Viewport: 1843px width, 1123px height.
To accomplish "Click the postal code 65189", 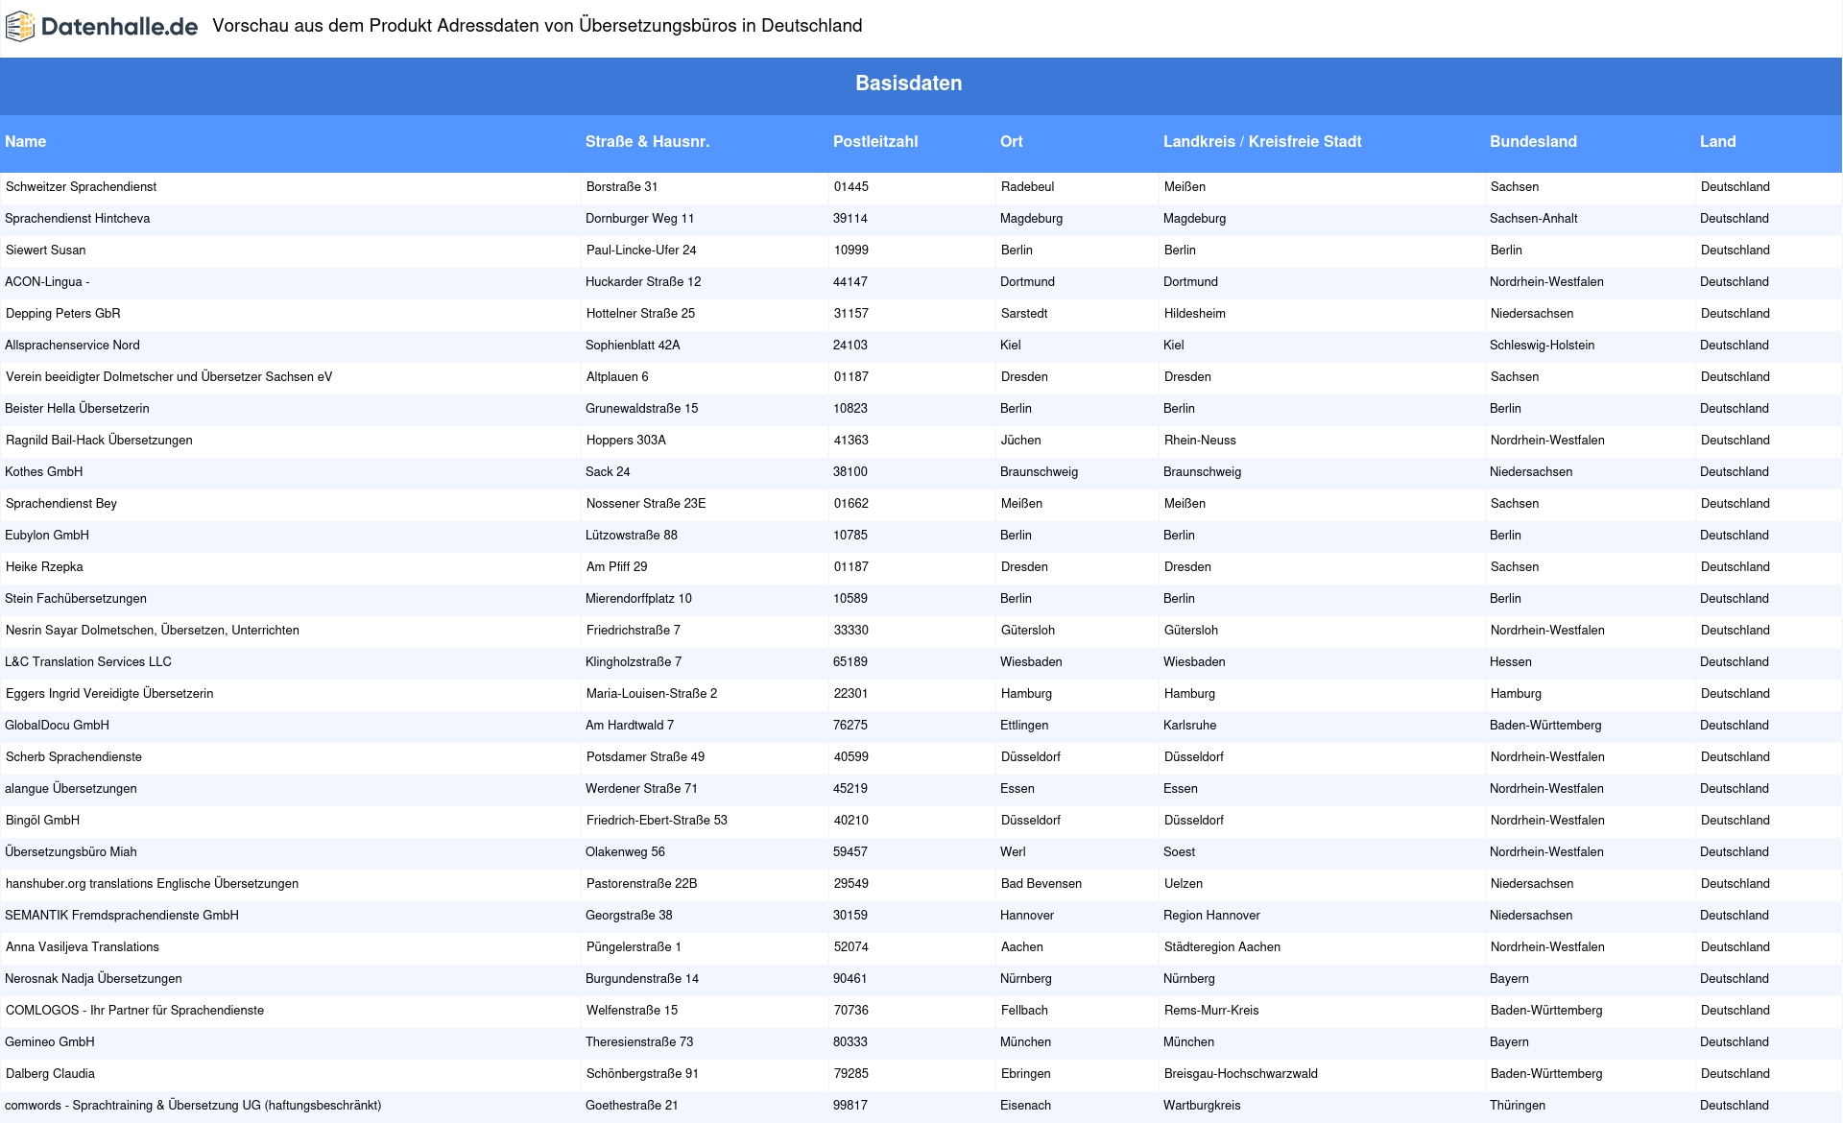I will point(850,662).
